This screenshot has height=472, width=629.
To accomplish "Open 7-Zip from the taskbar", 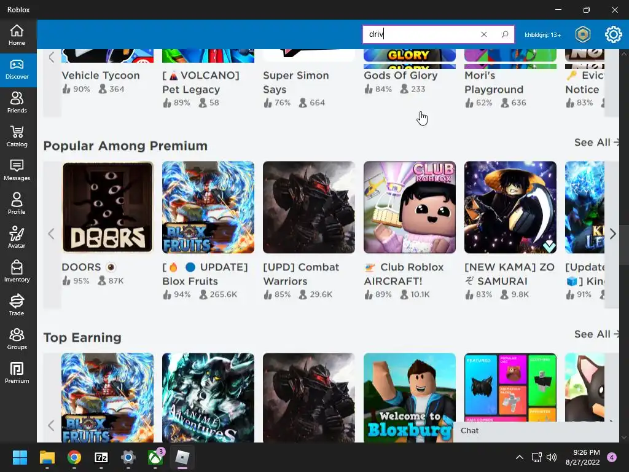I will click(101, 457).
